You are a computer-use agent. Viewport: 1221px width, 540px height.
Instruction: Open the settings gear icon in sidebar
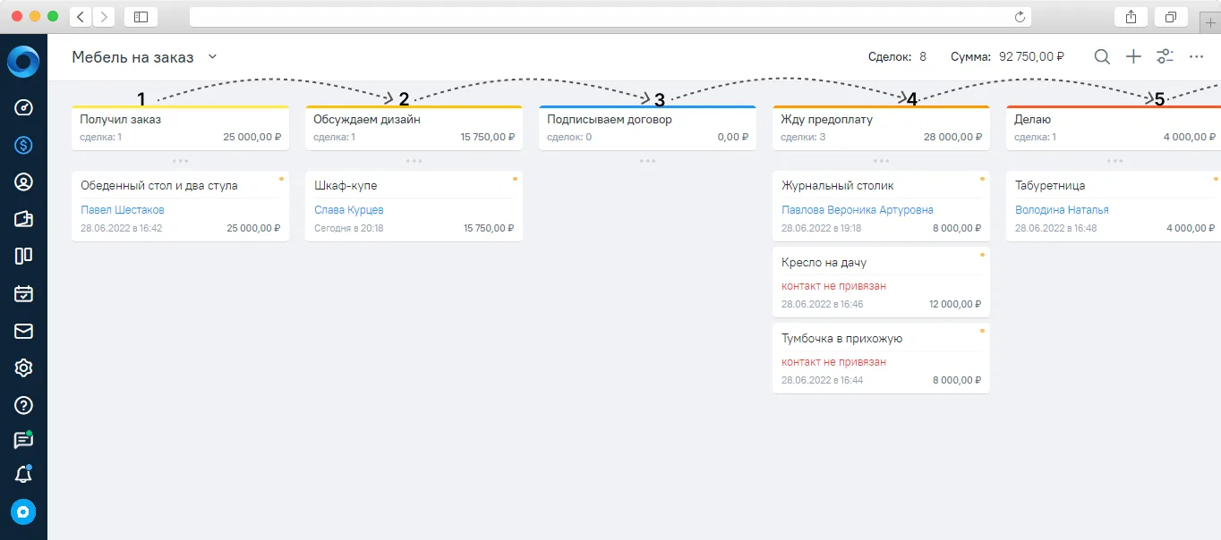pyautogui.click(x=24, y=367)
